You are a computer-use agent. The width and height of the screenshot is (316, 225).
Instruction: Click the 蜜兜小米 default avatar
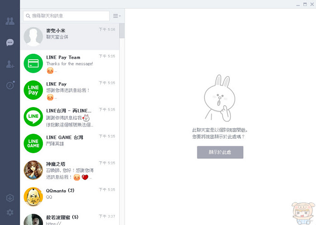[33, 37]
